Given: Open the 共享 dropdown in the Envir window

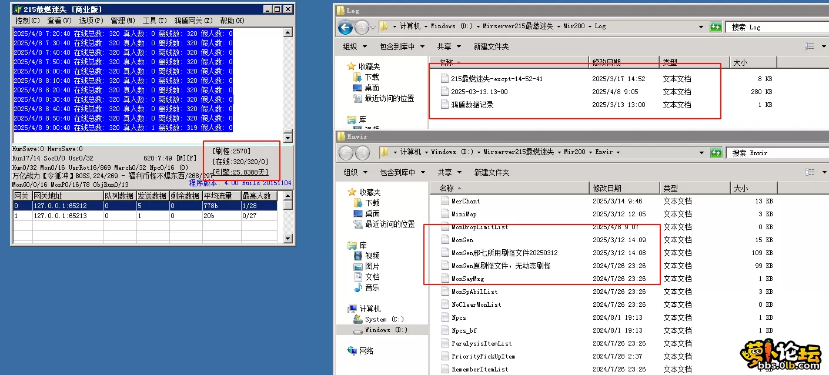Looking at the screenshot, I should 449,172.
